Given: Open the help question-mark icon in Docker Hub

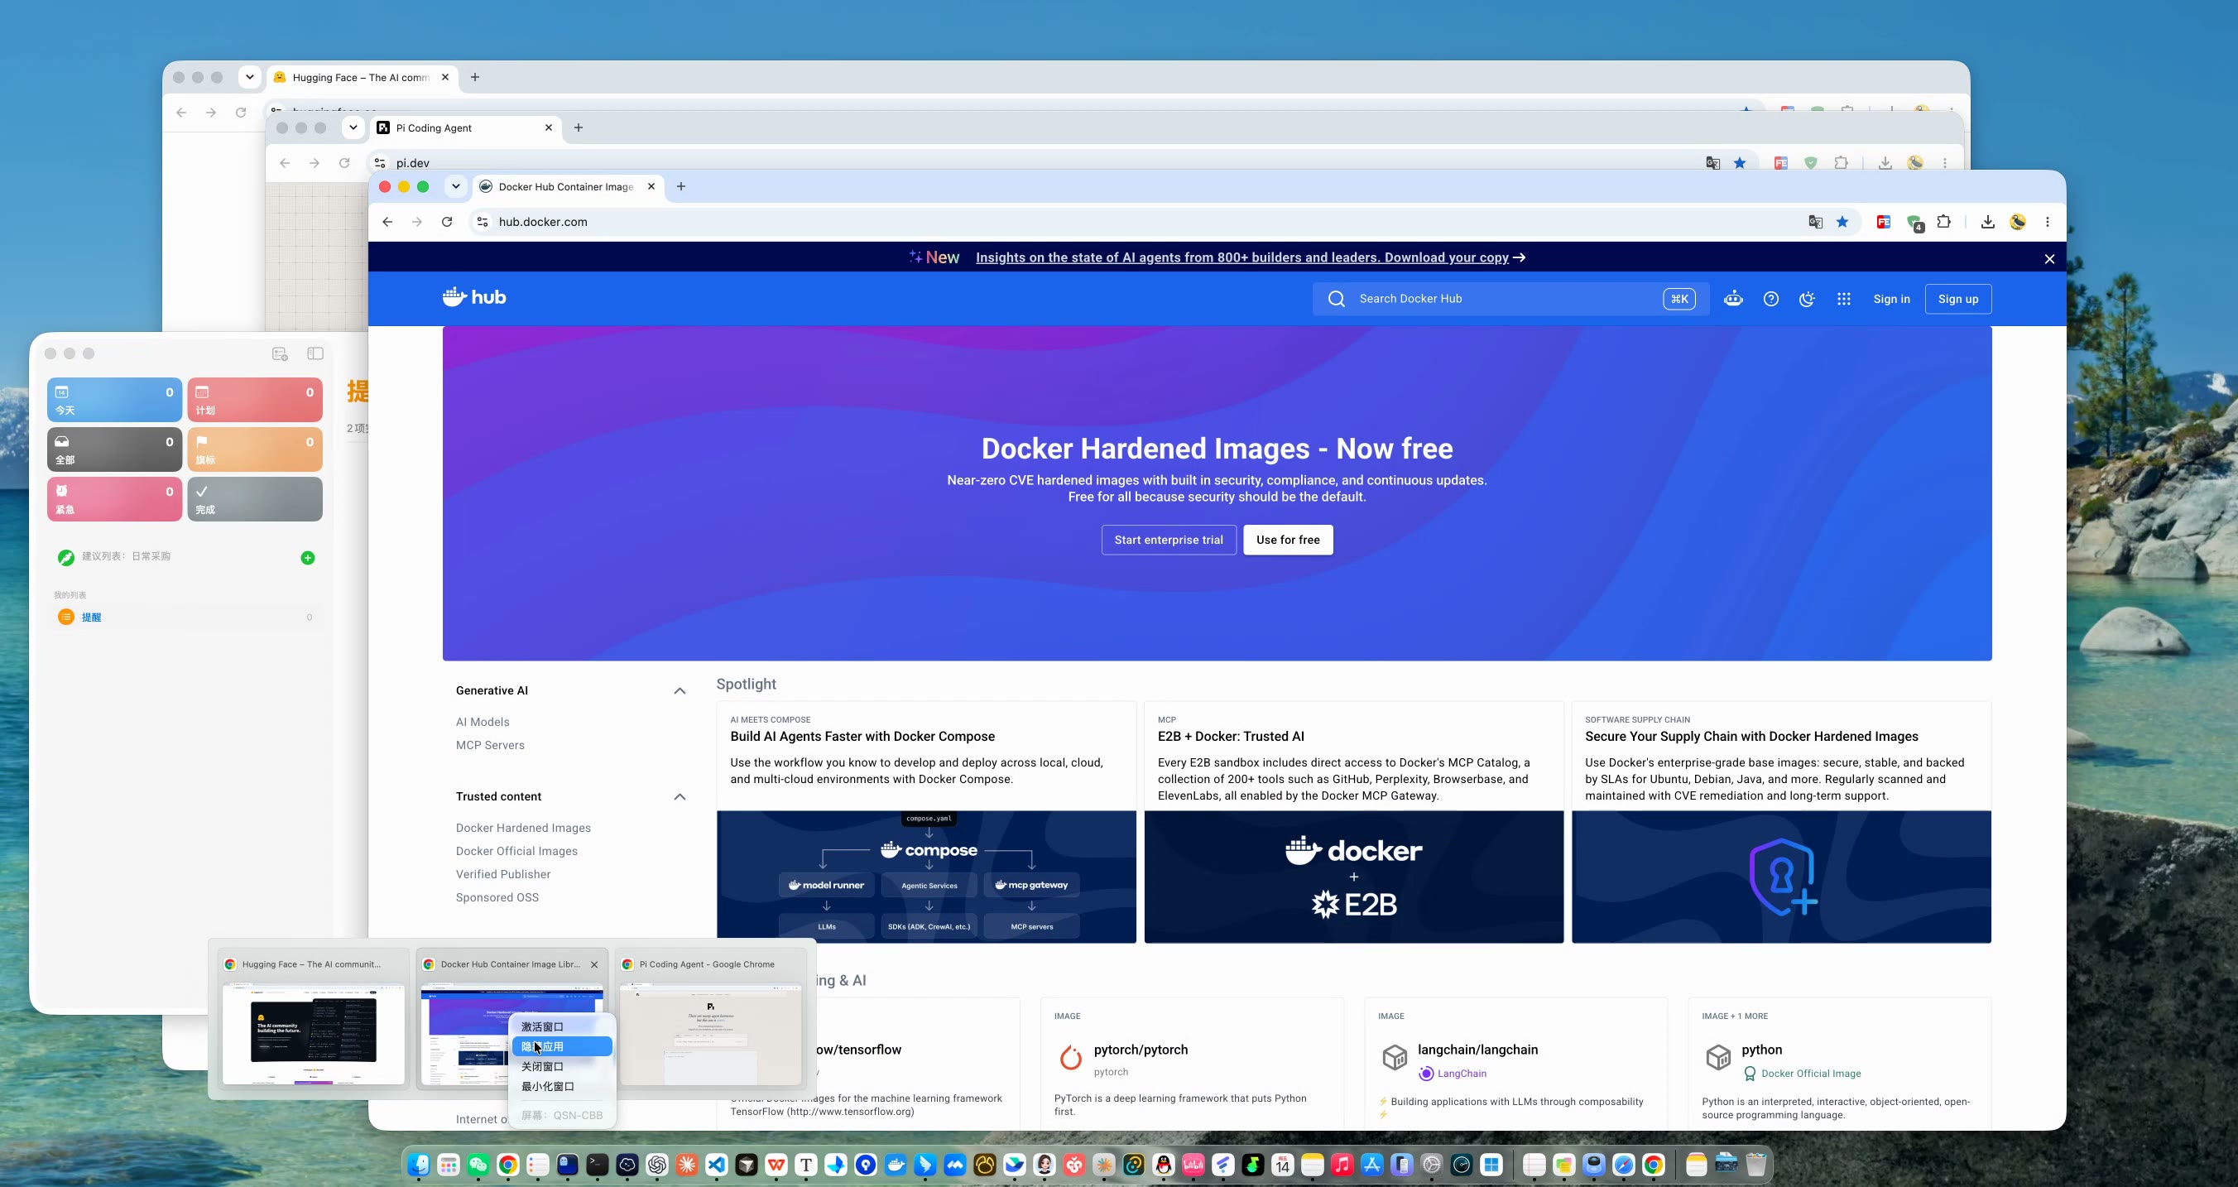Looking at the screenshot, I should [1770, 299].
